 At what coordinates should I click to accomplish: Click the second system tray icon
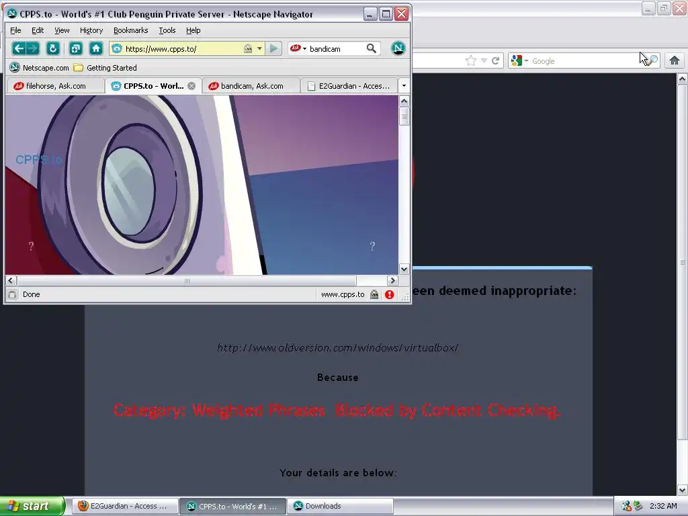638,506
